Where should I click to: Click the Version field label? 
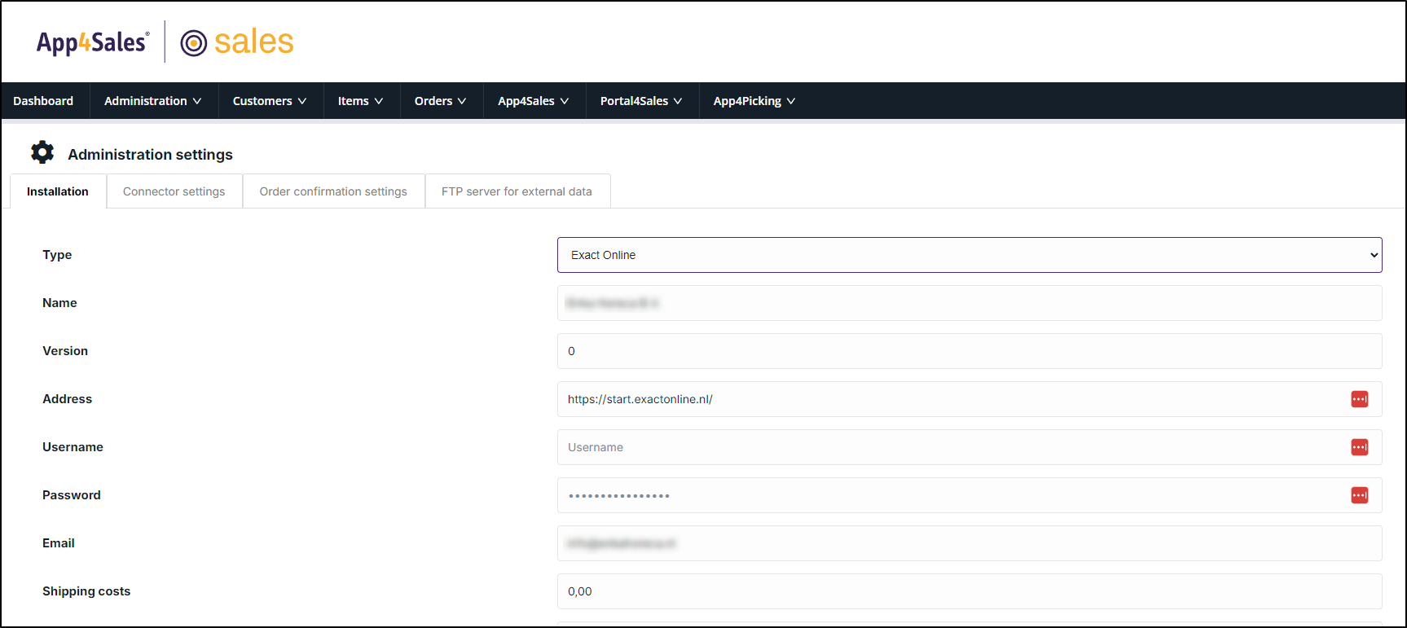click(x=65, y=351)
